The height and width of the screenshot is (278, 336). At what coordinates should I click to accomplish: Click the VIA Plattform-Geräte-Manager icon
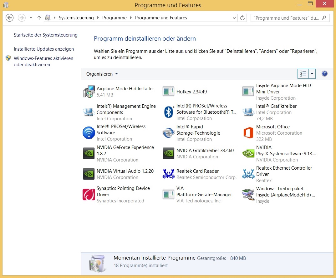tap(168, 194)
